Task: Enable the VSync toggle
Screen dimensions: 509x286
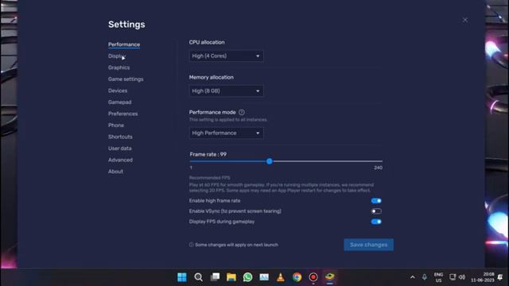Action: point(376,211)
